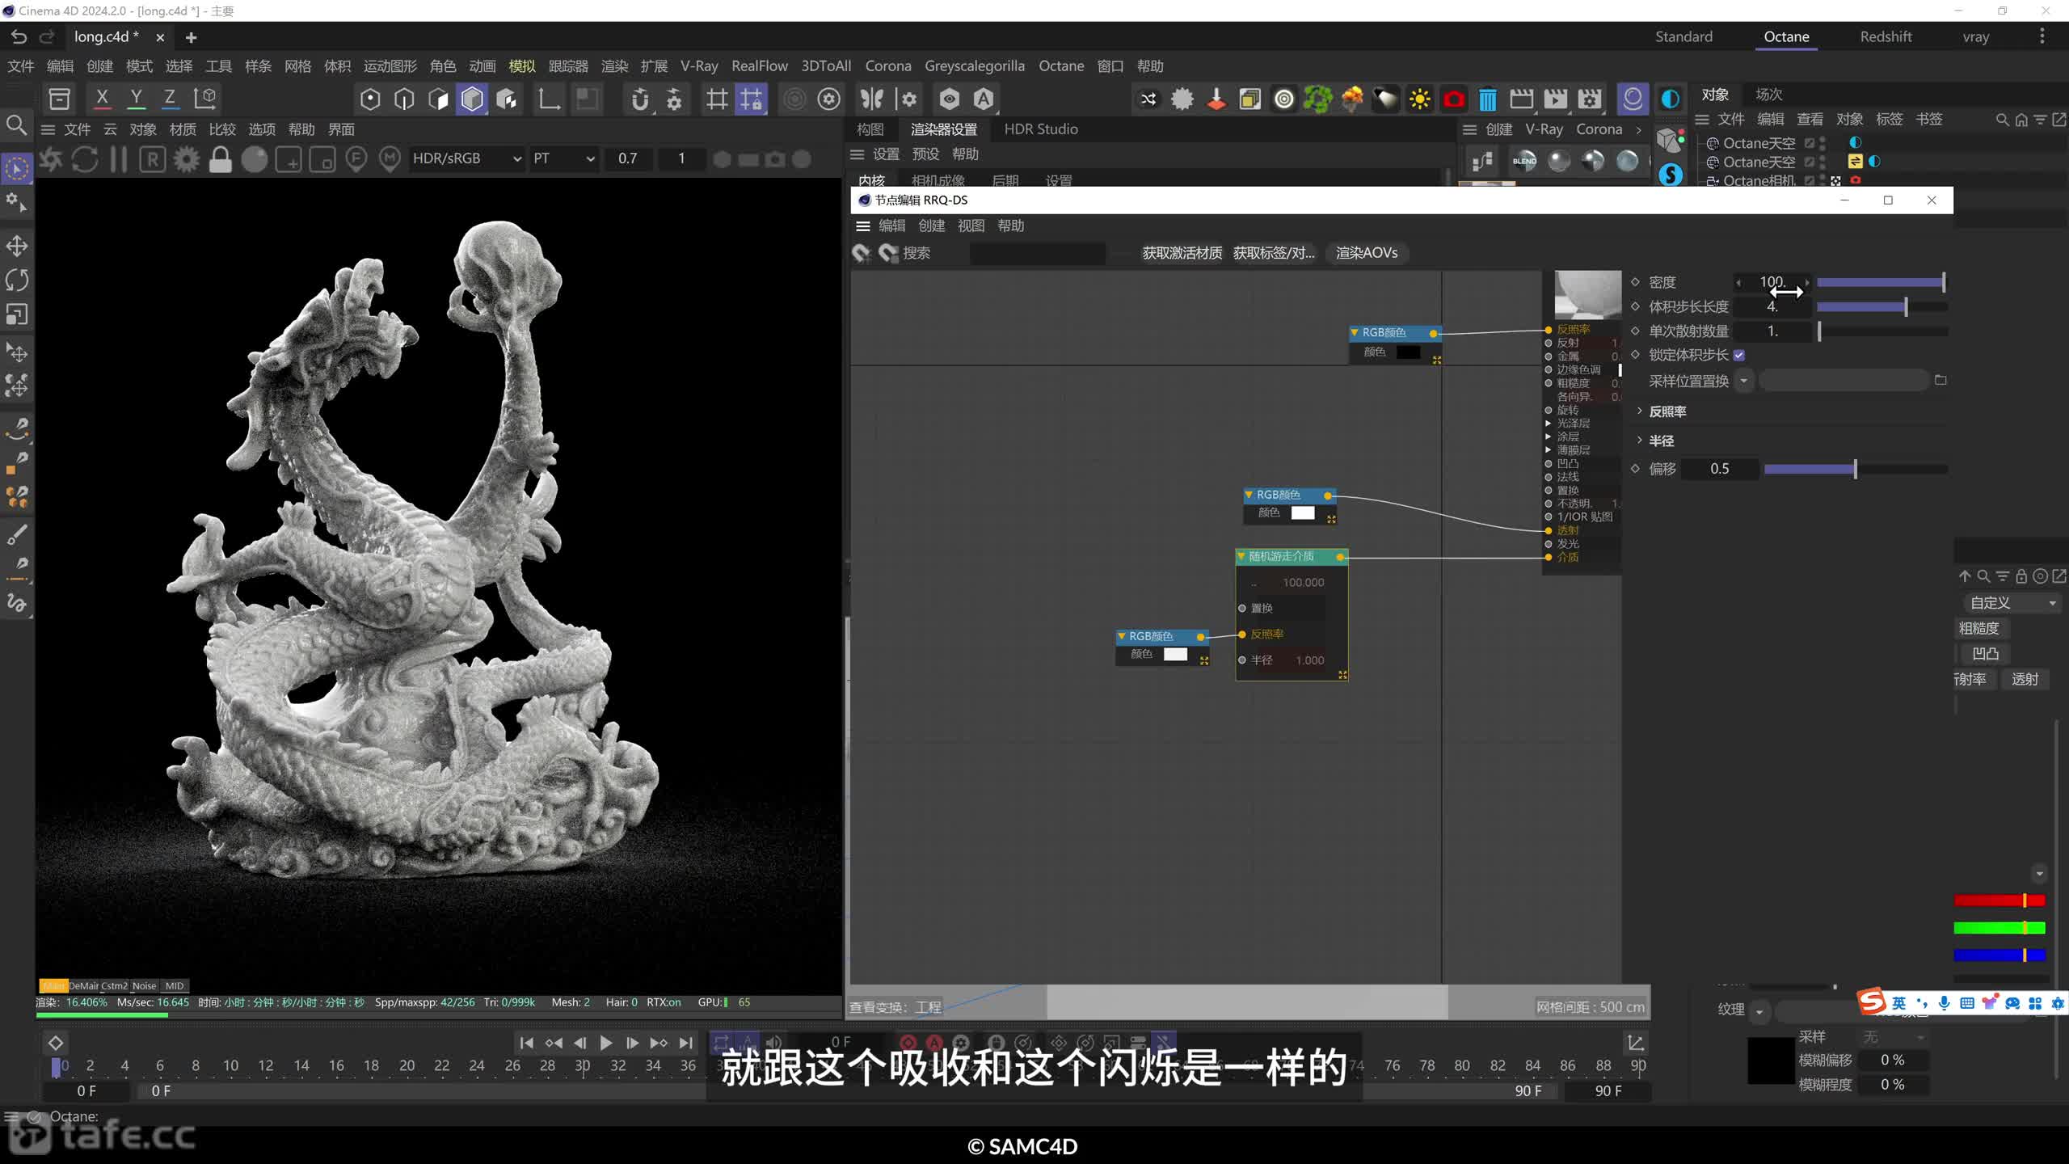Click go to start frame button
This screenshot has width=2069, height=1164.
tap(526, 1043)
